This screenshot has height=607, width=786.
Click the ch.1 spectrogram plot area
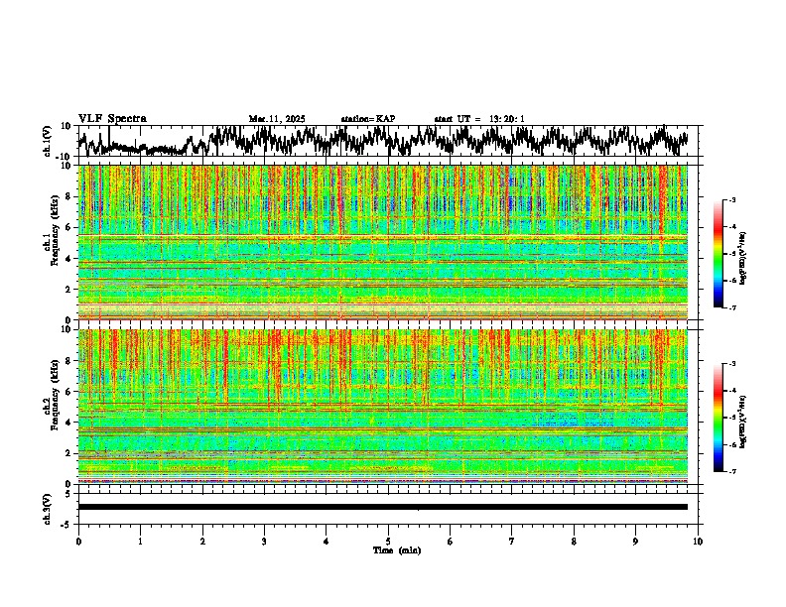(382, 242)
